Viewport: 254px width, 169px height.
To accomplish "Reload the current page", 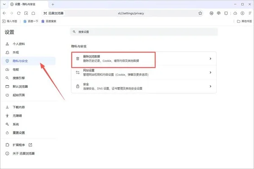I will [19, 13].
